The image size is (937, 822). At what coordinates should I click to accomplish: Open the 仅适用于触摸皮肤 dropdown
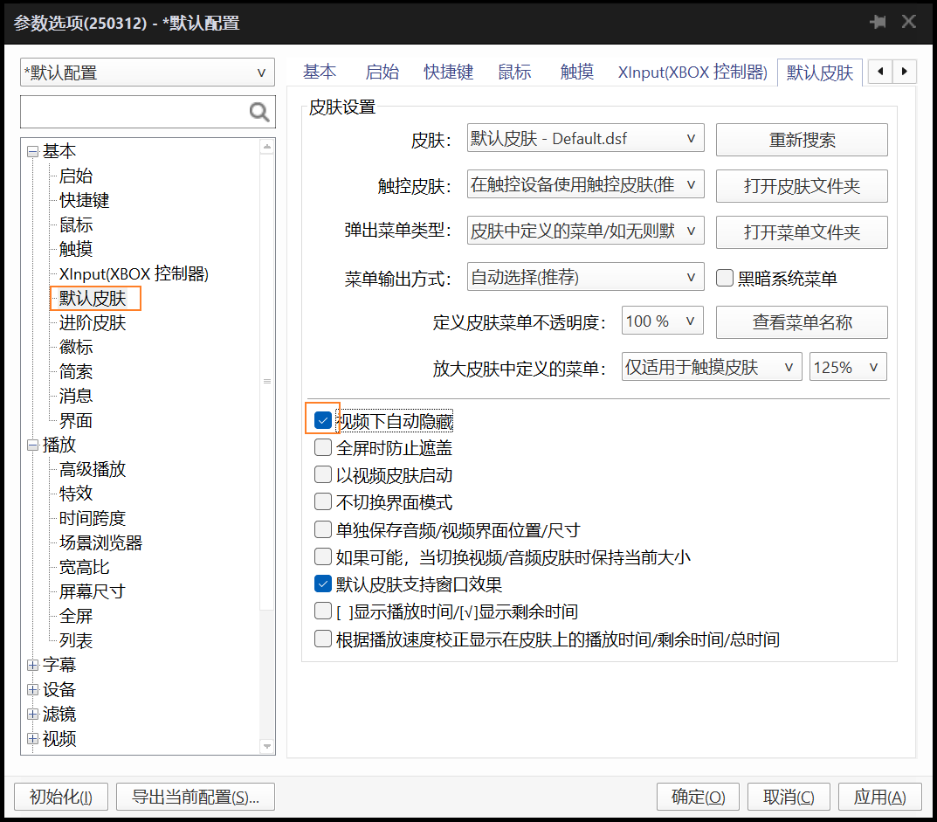coord(712,367)
